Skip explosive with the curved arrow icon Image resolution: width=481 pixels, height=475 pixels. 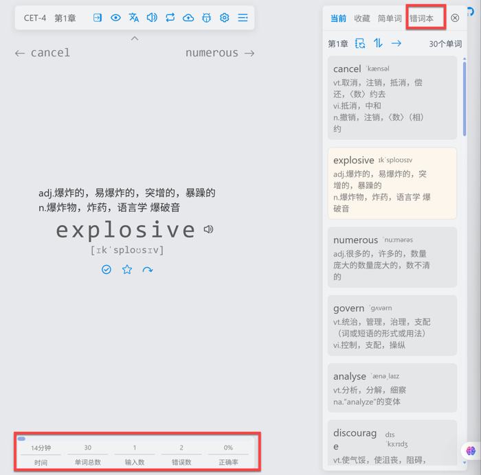(148, 270)
